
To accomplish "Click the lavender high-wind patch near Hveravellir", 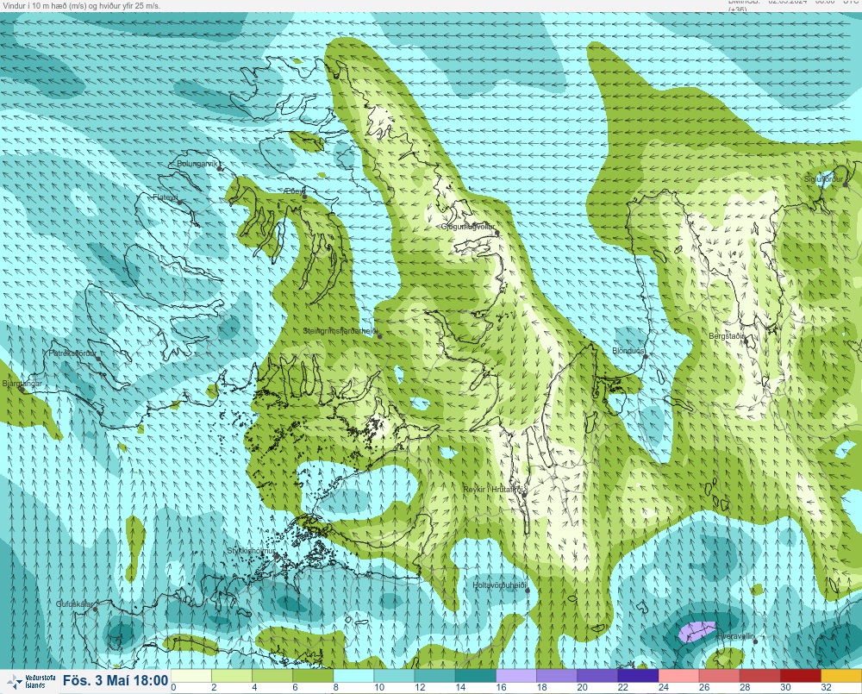I will [696, 631].
